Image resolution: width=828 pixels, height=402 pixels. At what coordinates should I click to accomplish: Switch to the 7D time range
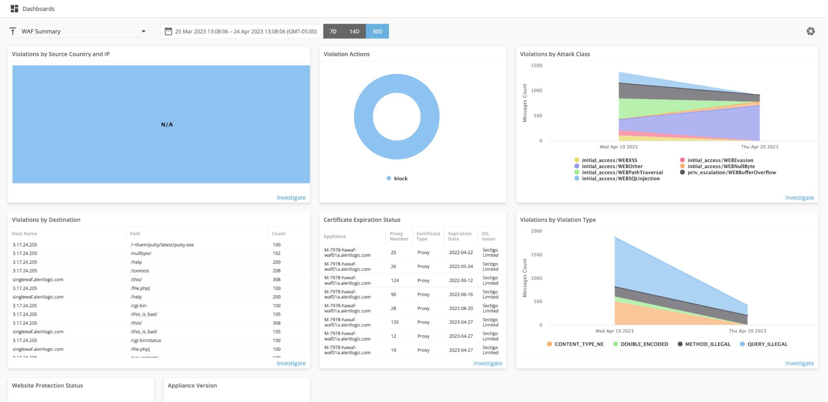[x=333, y=31]
